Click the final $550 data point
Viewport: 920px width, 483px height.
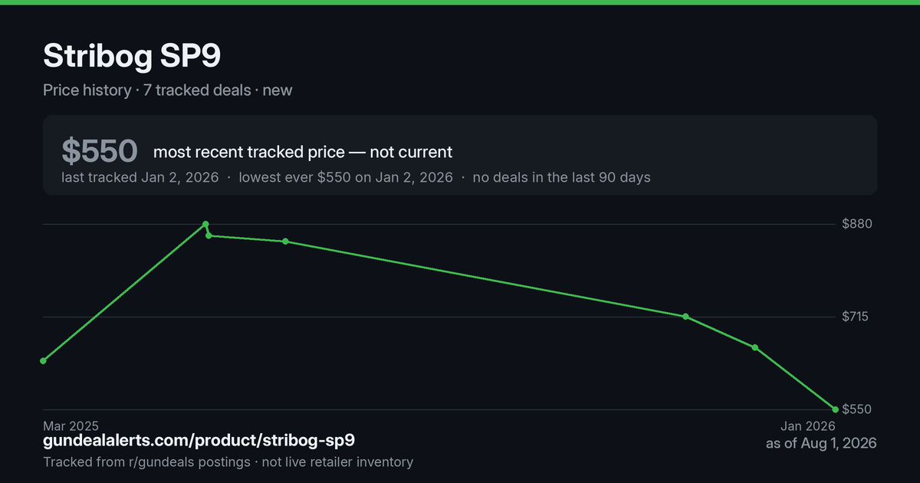click(x=835, y=409)
